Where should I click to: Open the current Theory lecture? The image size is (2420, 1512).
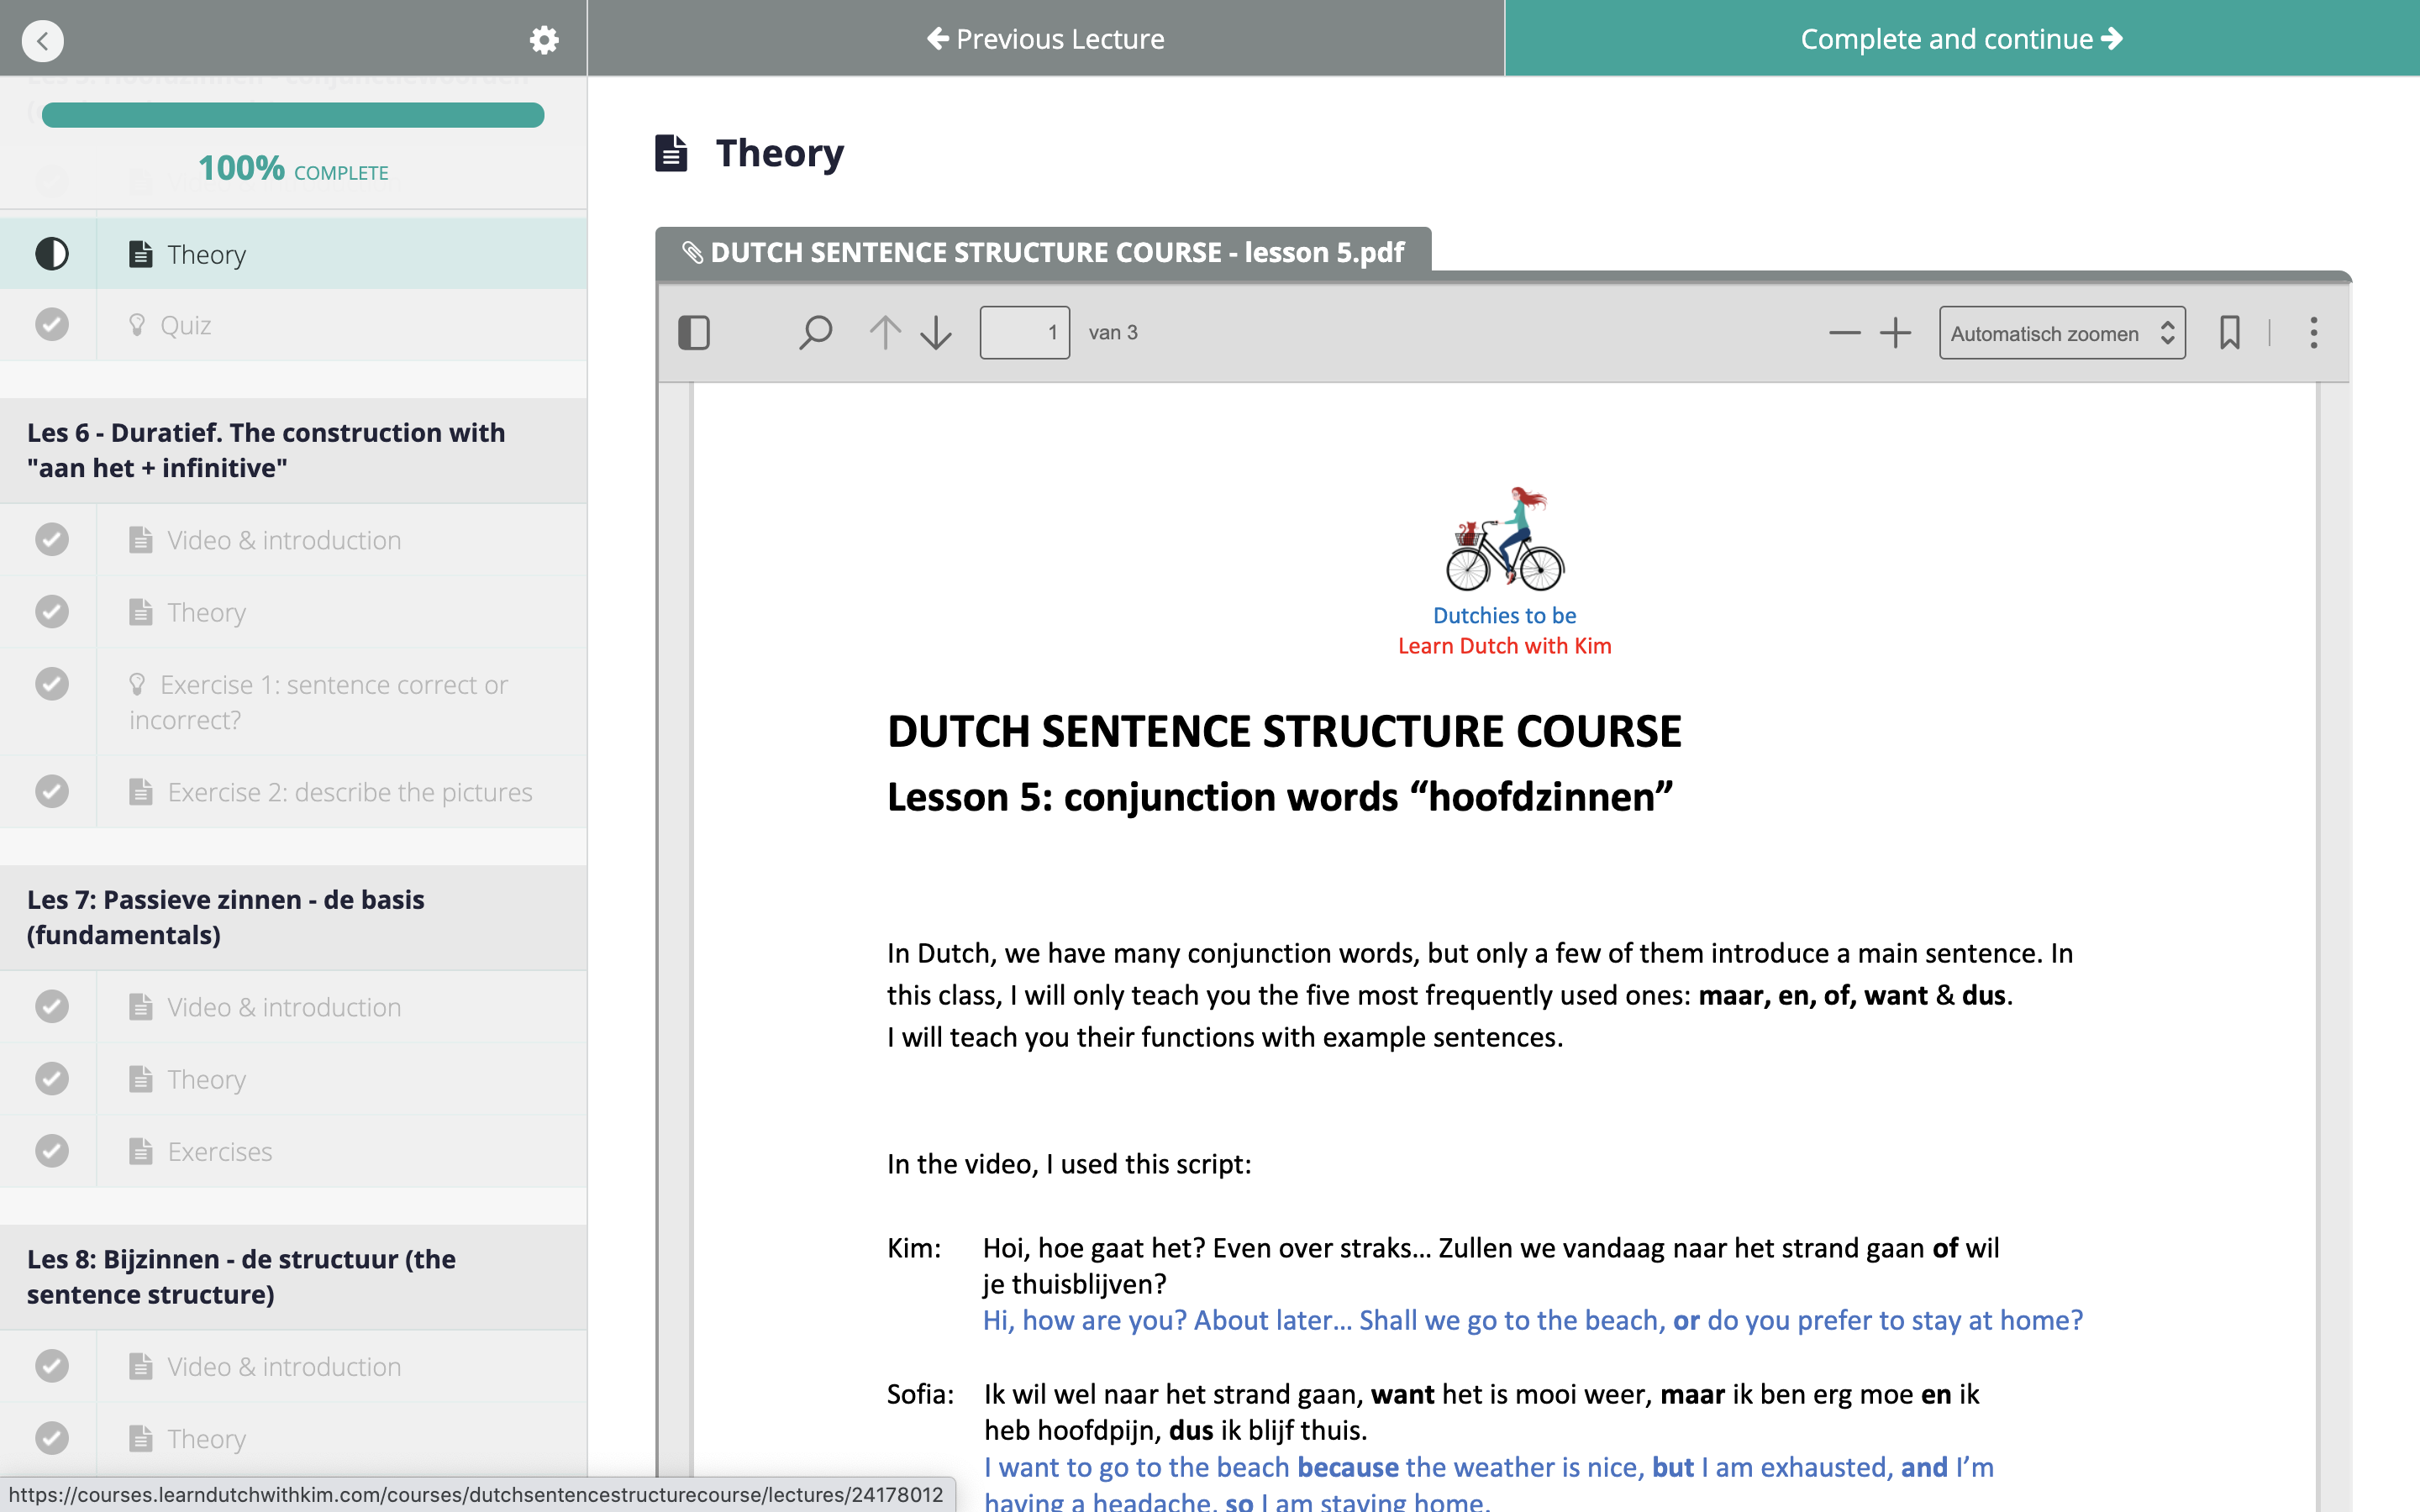pos(293,254)
